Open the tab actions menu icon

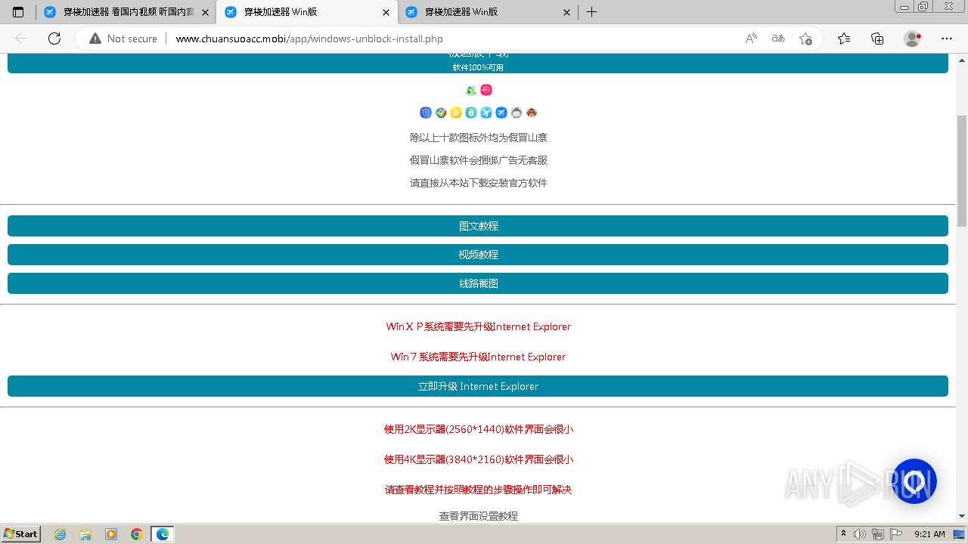pyautogui.click(x=18, y=12)
